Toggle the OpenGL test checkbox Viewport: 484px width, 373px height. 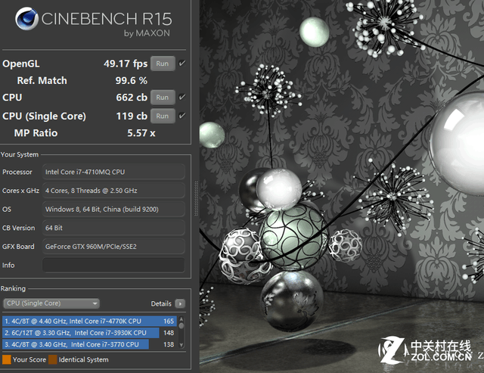click(x=182, y=64)
